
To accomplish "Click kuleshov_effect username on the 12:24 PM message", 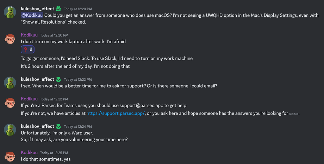I will (37, 126).
